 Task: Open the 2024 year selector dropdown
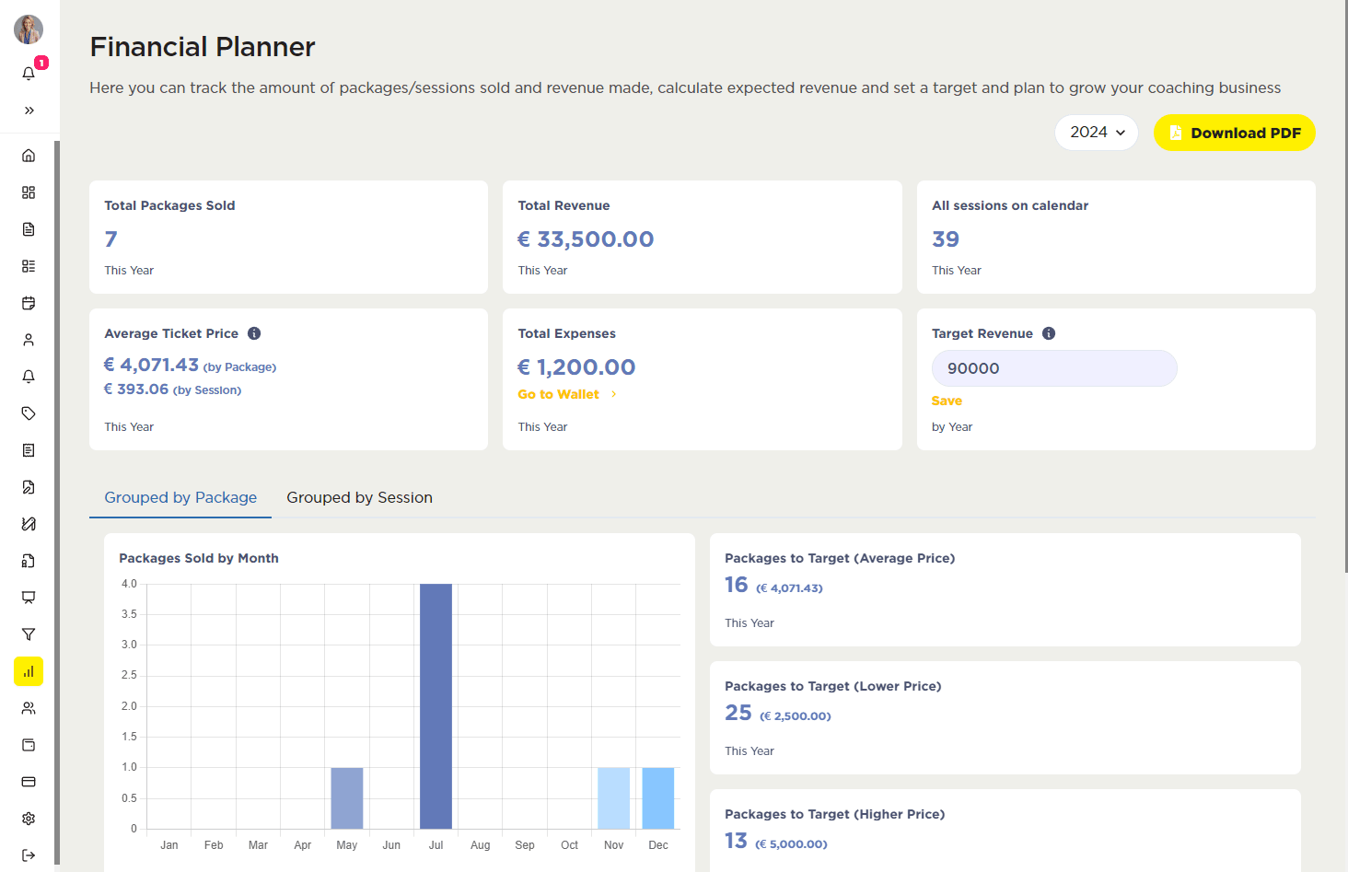click(x=1096, y=132)
